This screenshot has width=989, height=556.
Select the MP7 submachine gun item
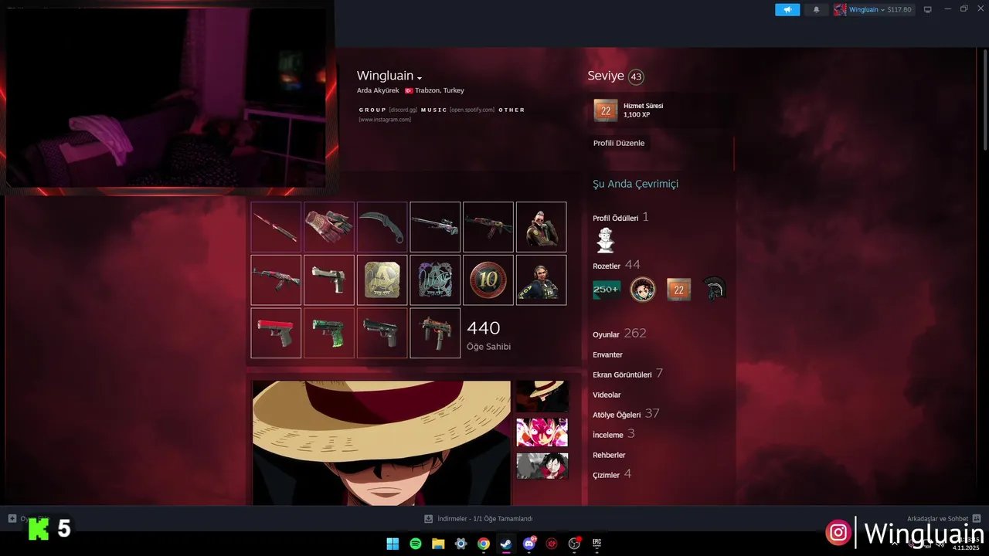[x=435, y=333]
